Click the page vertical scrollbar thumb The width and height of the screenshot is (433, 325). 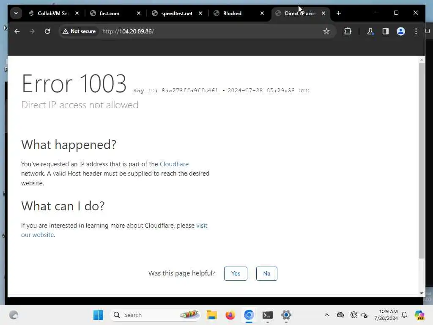pos(422,160)
